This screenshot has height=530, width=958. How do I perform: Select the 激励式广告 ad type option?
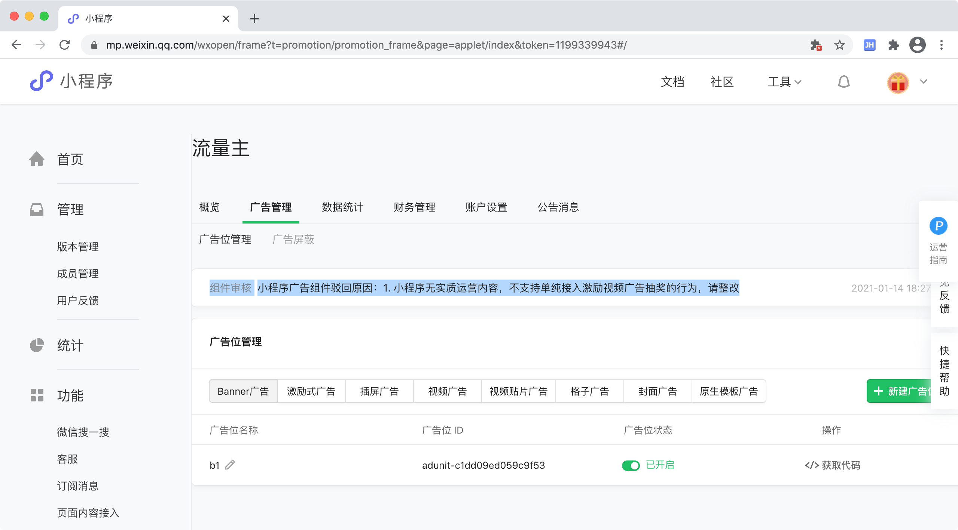311,391
